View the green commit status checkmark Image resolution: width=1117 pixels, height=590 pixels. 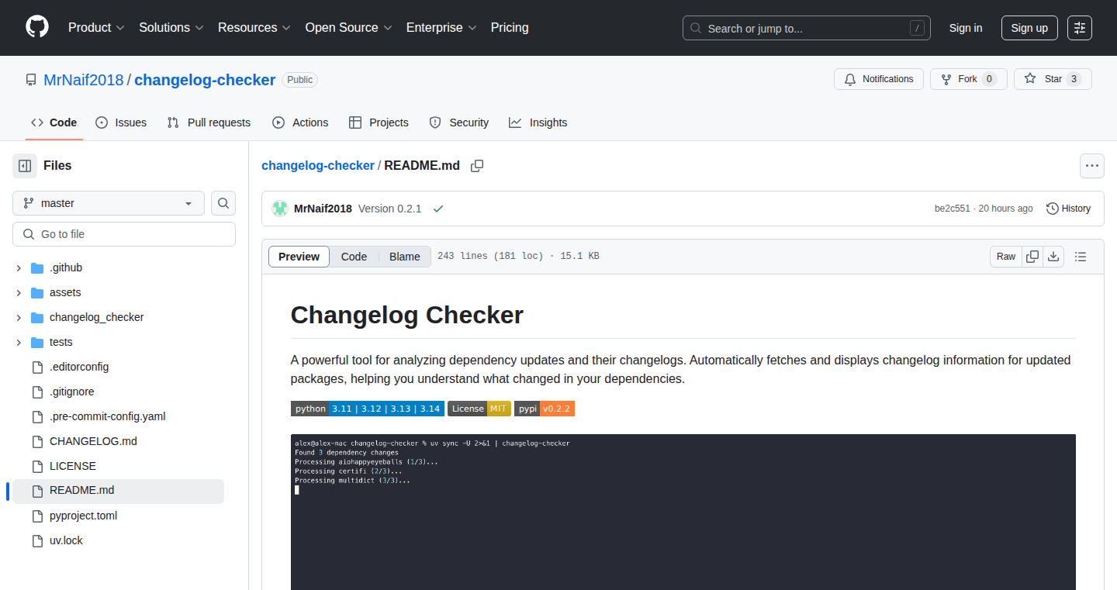point(438,209)
